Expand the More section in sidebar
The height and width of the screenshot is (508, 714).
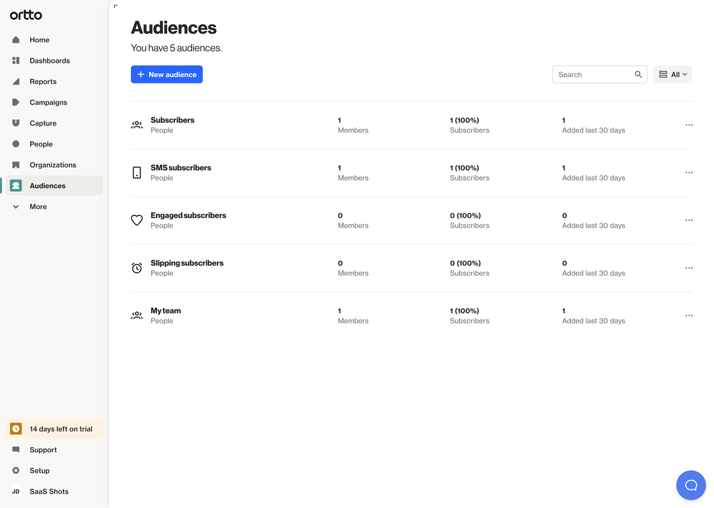pos(38,207)
